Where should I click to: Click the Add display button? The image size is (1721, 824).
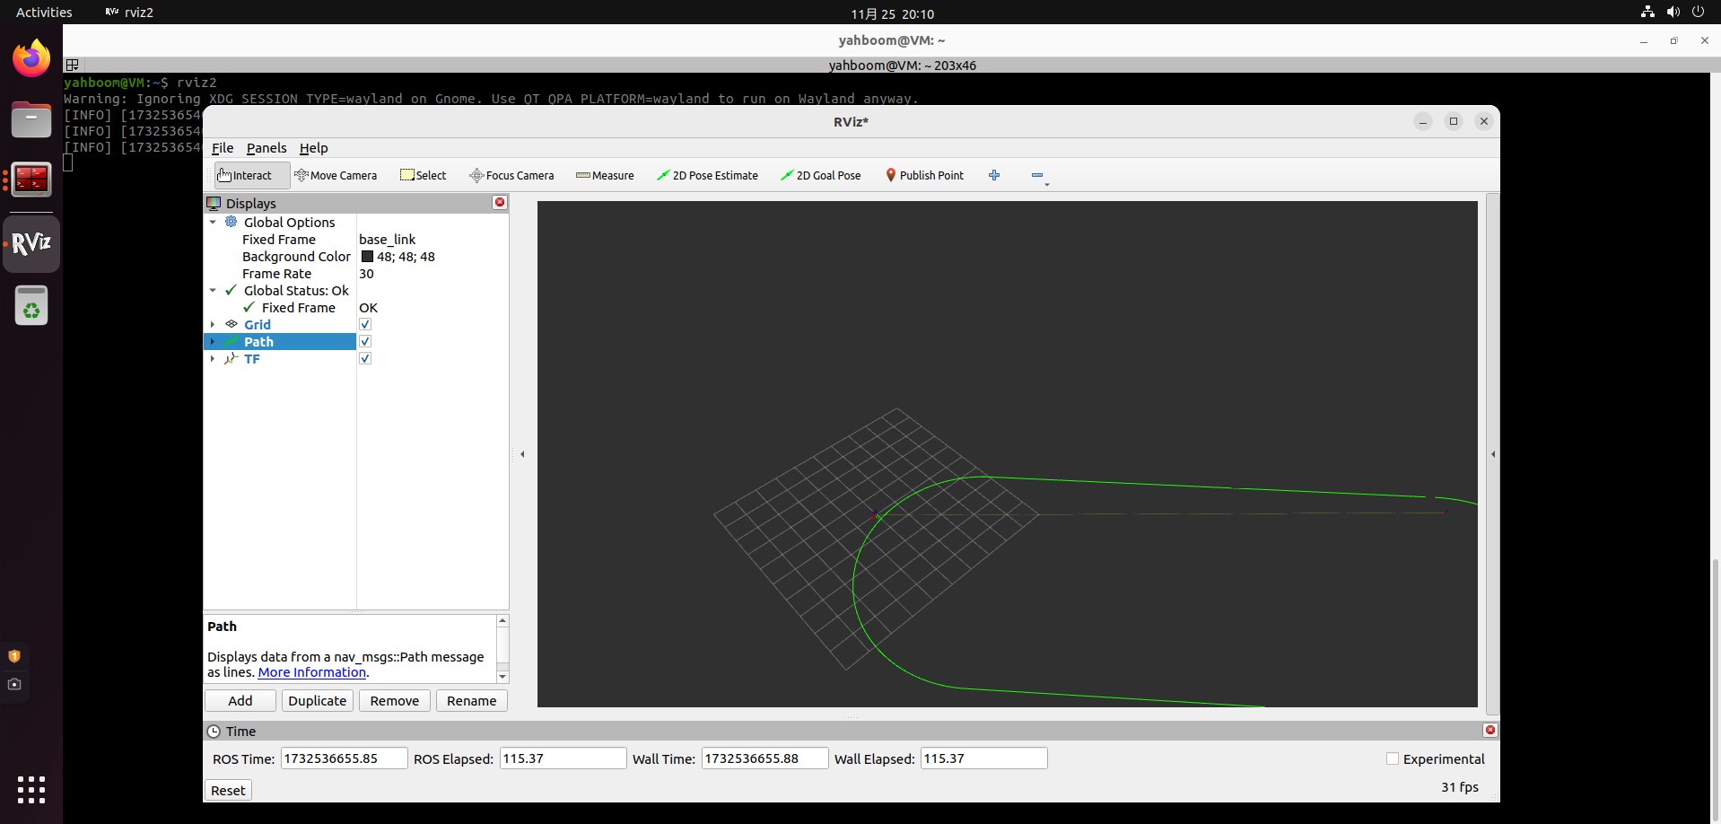tap(240, 701)
